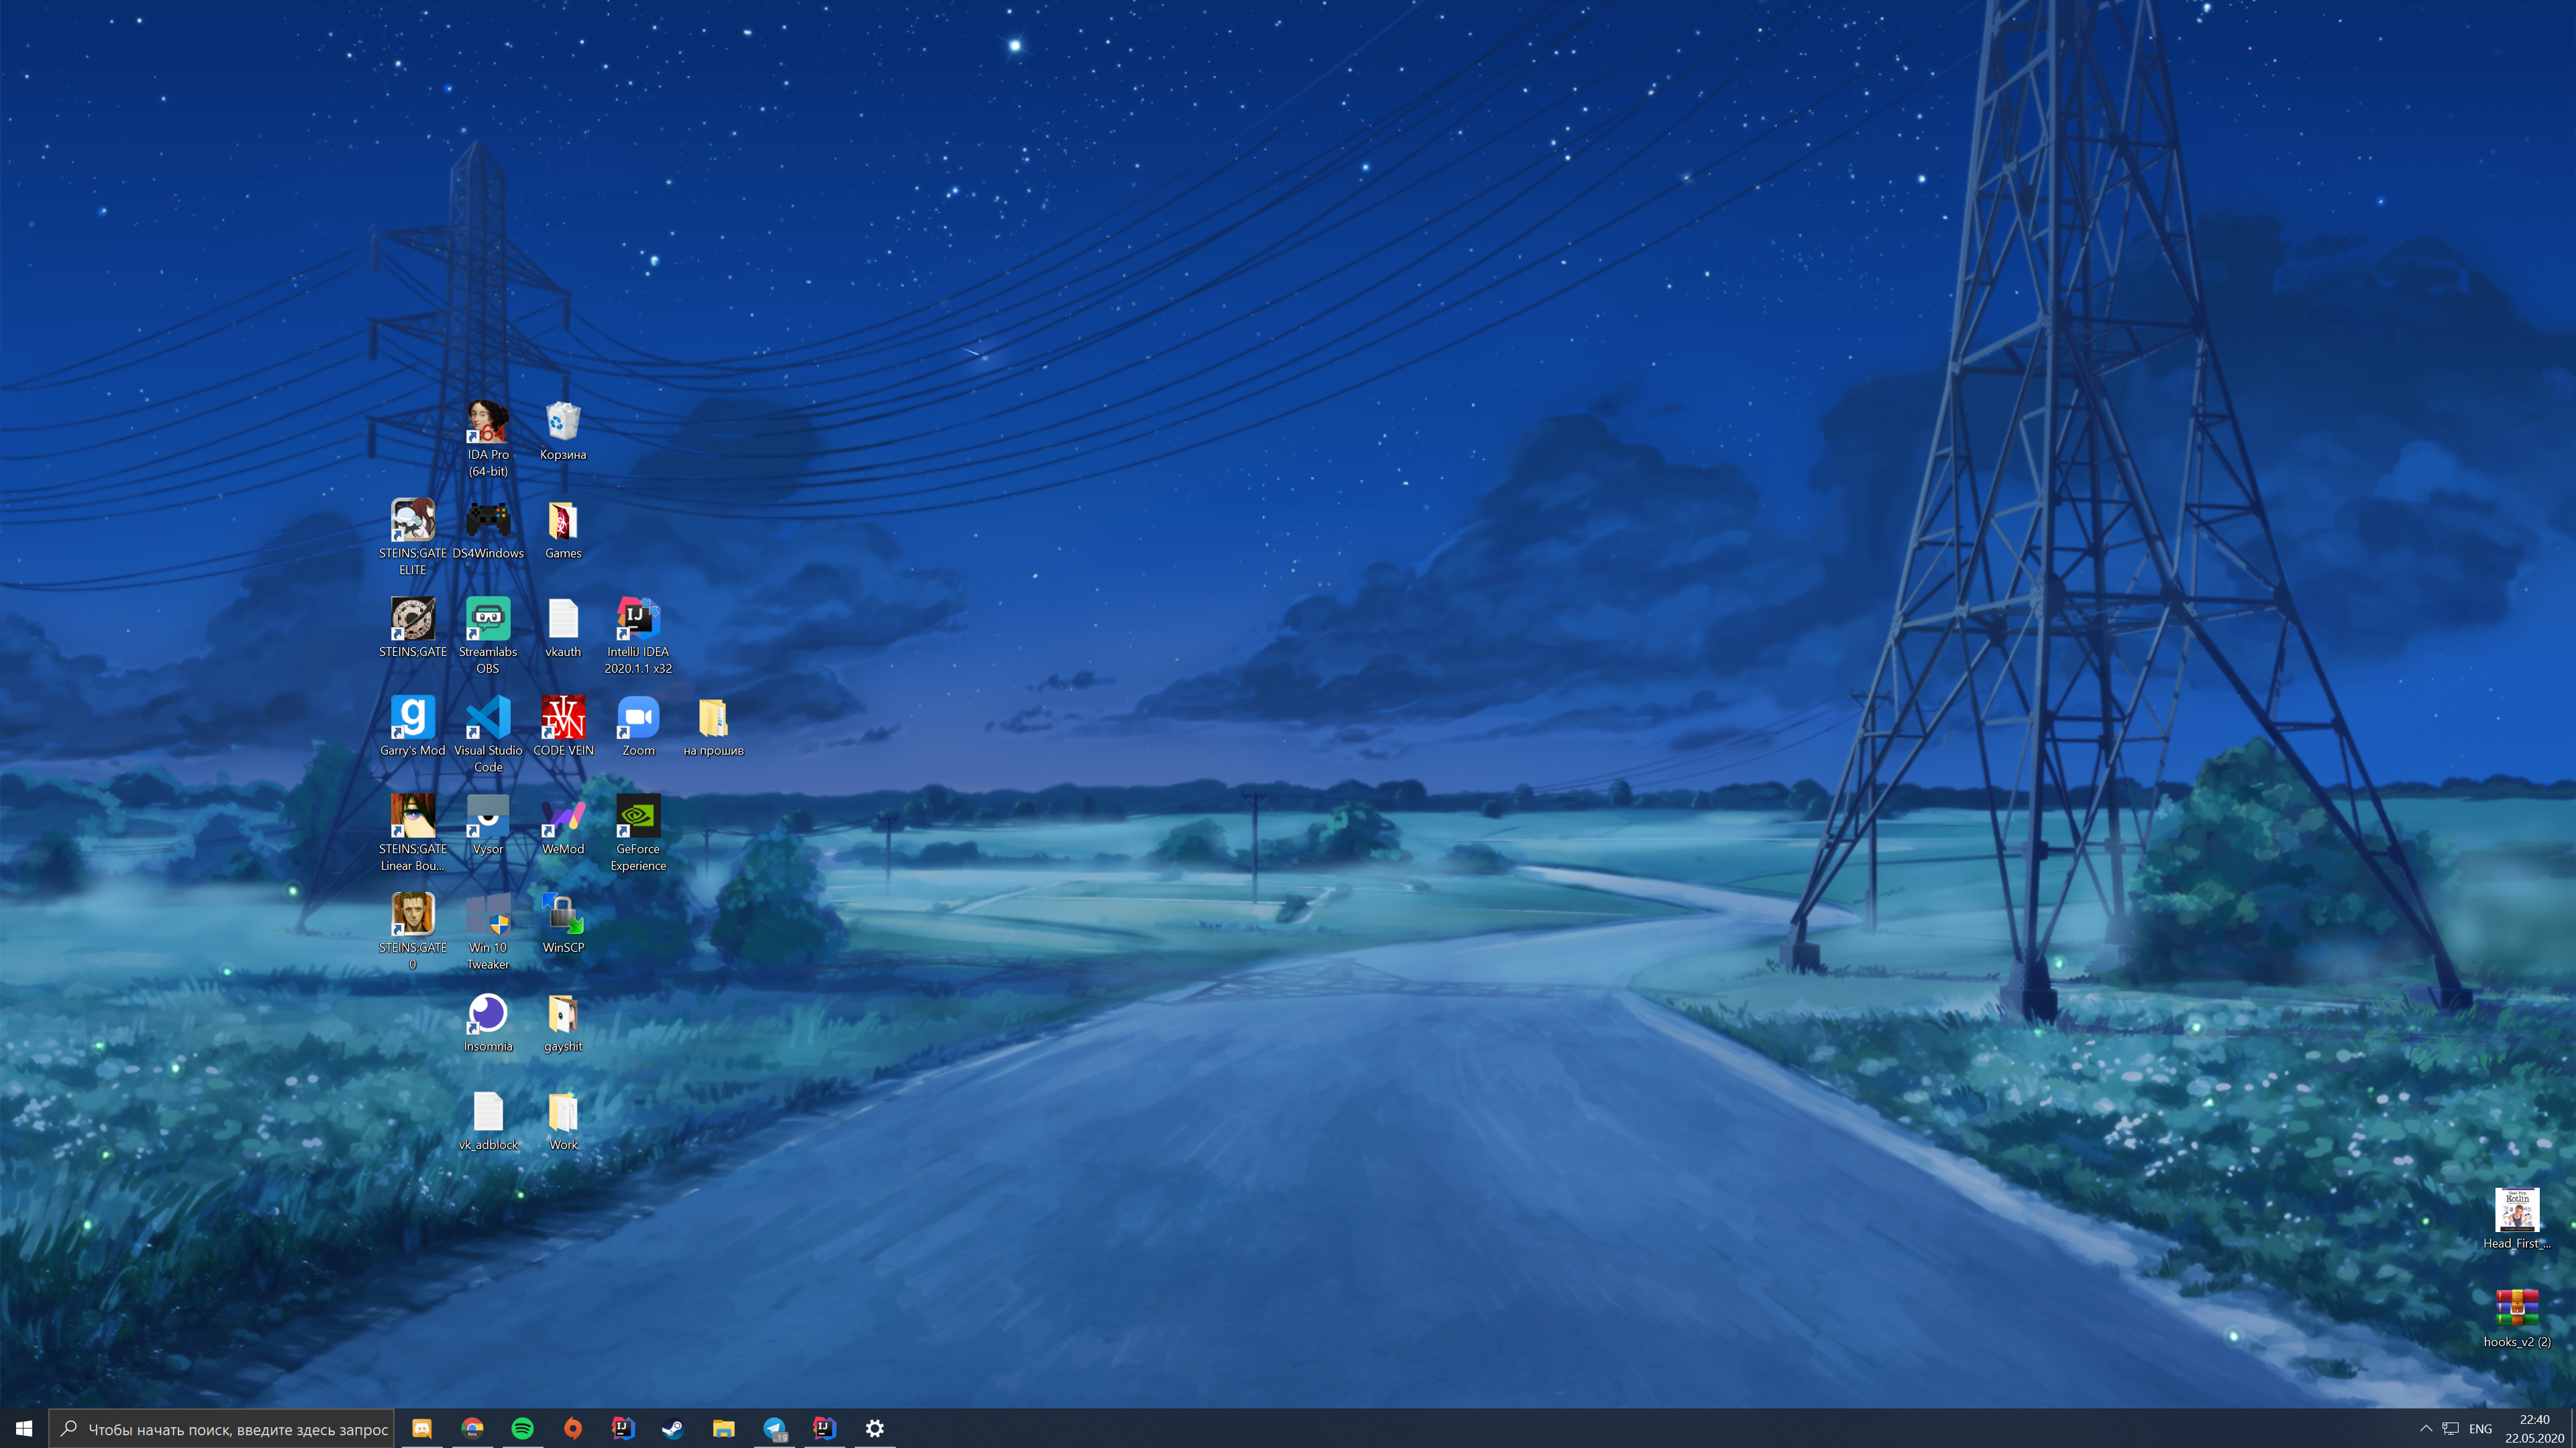Select the STEINS;GATE 0 desktop shortcut

tap(412, 932)
